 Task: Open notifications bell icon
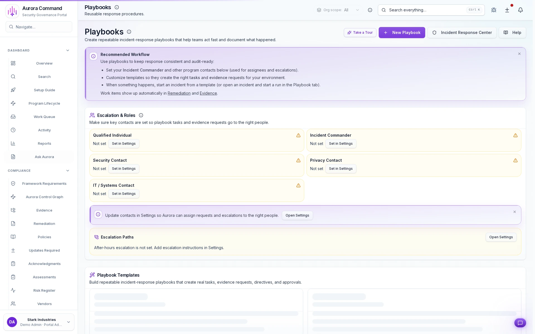pos(521,10)
